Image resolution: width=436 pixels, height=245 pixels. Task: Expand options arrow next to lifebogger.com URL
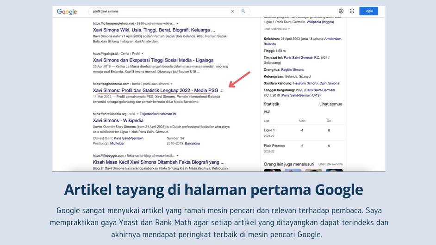click(x=177, y=156)
